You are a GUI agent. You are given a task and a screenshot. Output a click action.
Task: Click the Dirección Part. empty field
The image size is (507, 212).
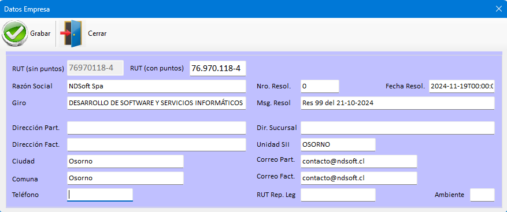pyautogui.click(x=157, y=128)
